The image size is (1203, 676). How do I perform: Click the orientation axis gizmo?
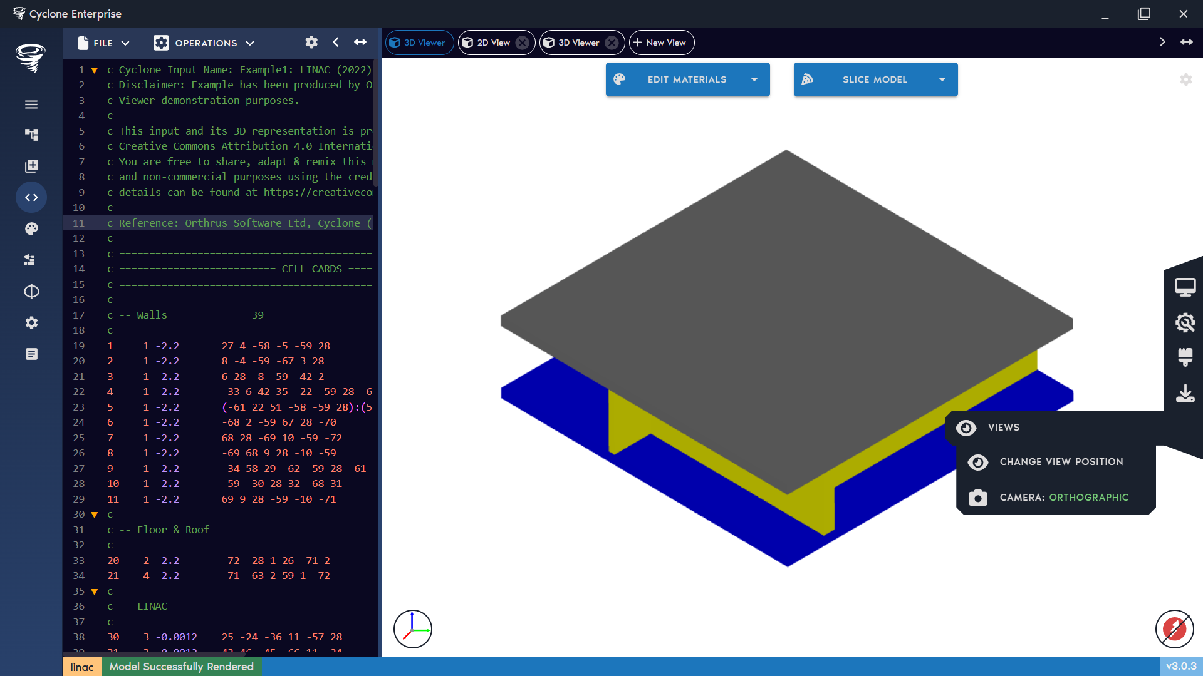(x=412, y=628)
